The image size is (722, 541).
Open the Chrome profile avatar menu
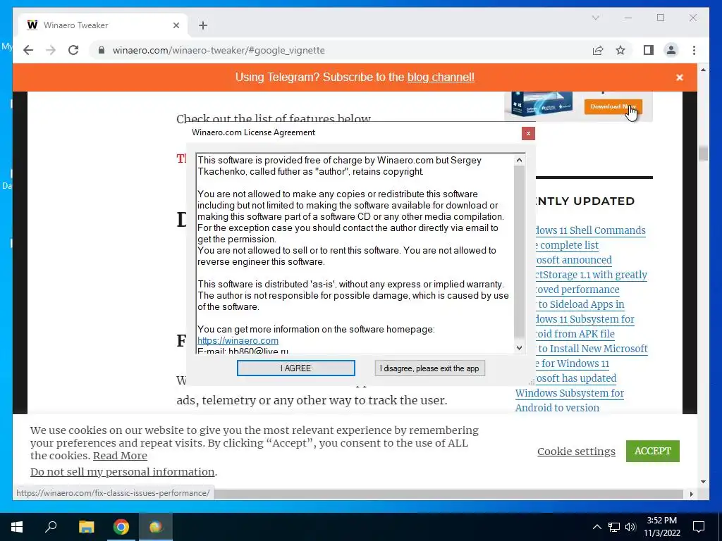(x=671, y=50)
